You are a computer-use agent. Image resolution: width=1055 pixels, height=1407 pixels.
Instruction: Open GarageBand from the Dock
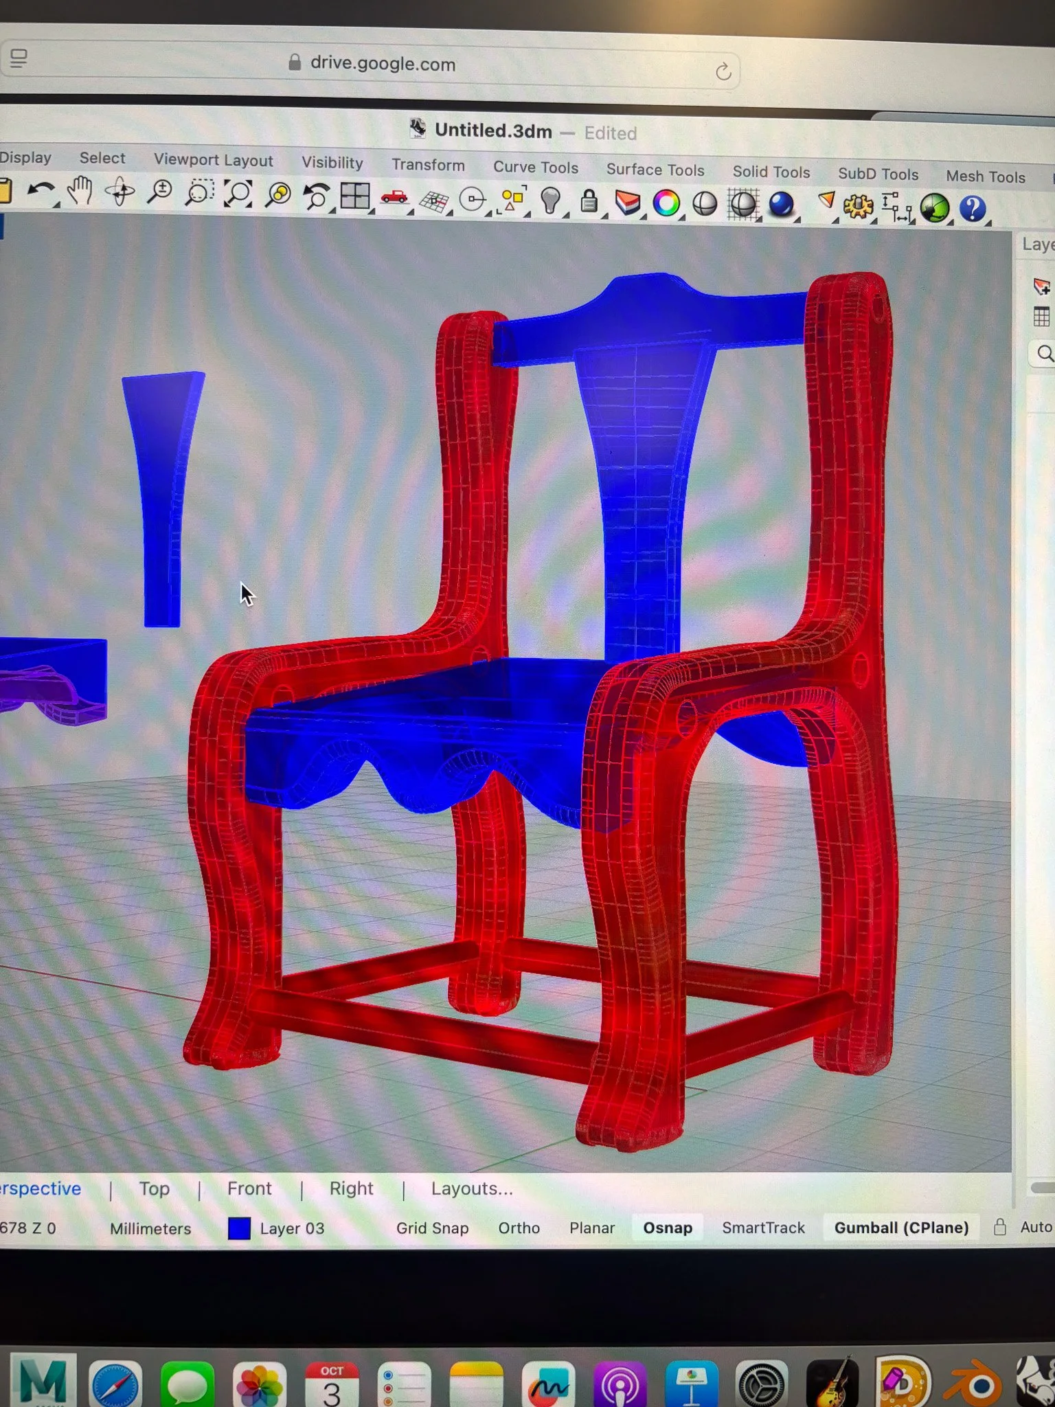833,1383
